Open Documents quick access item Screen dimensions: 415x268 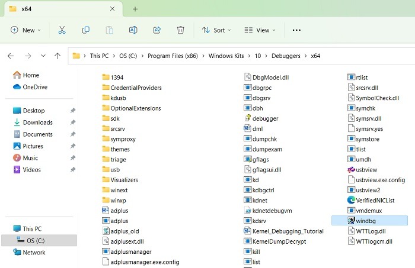click(x=33, y=134)
